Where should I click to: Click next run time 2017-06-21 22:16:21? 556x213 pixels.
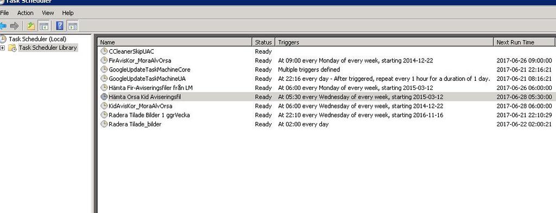pos(524,69)
